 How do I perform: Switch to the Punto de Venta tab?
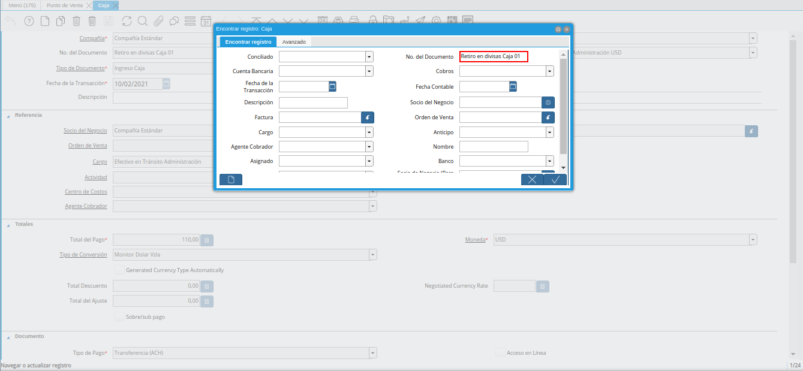65,5
